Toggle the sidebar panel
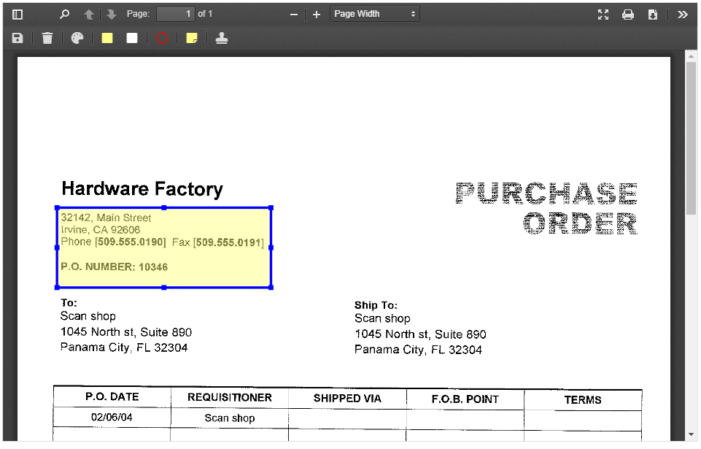701x449 pixels. point(16,14)
